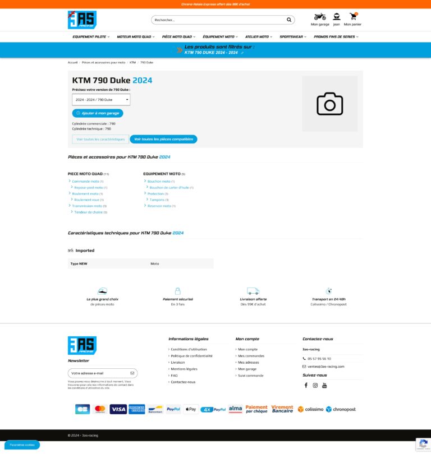Click the reCAPTCHA badge
The image size is (431, 454).
[x=423, y=444]
